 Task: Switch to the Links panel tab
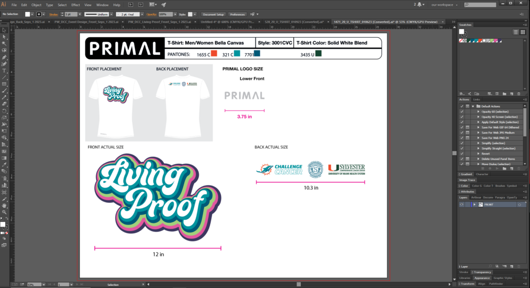pos(476,100)
